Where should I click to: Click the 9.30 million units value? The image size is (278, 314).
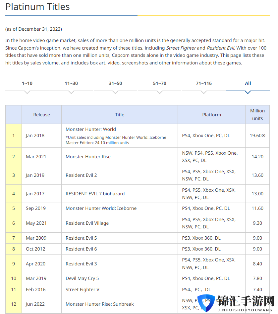point(257,223)
